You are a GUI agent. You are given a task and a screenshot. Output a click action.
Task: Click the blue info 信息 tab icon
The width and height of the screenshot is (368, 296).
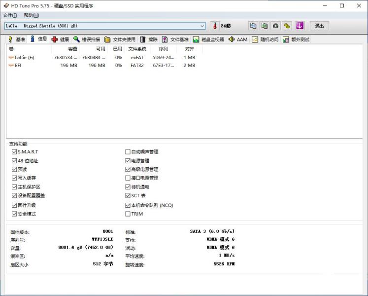pos(33,39)
